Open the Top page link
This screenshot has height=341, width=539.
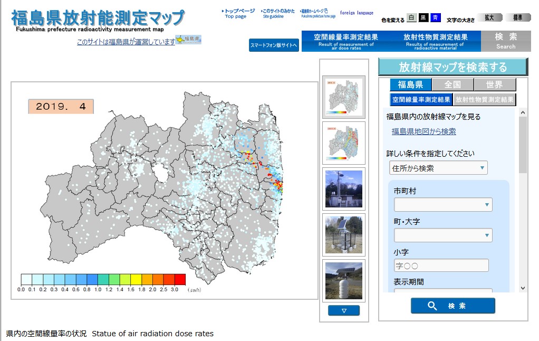pos(238,13)
